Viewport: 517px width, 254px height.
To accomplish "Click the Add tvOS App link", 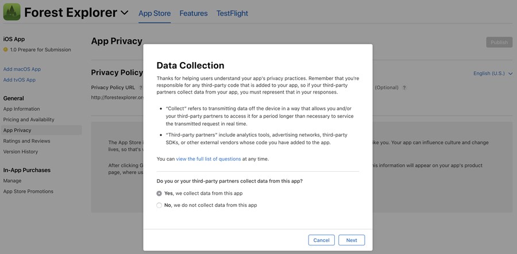I will [x=20, y=80].
